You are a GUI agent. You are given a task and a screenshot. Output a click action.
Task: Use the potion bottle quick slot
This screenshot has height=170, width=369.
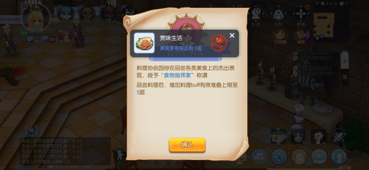298,137
